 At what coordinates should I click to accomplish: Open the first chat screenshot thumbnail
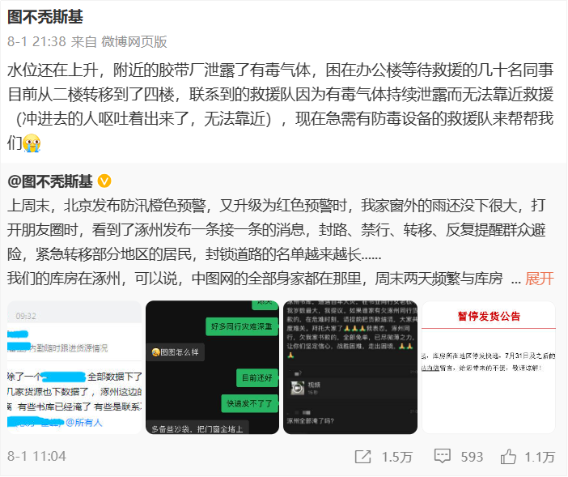tap(74, 367)
